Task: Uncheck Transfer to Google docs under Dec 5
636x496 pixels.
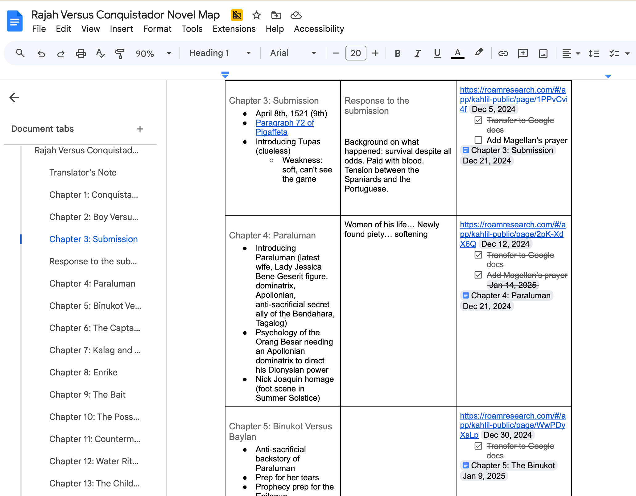Action: (x=478, y=120)
